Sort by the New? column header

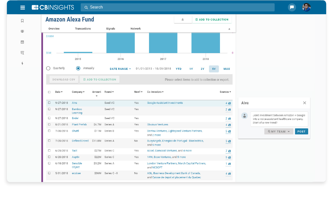(138, 92)
